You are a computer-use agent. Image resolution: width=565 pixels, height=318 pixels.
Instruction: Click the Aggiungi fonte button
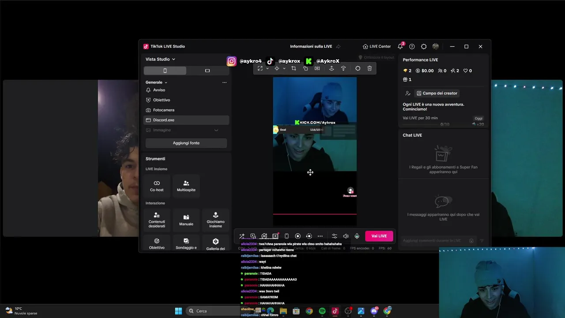tap(186, 143)
